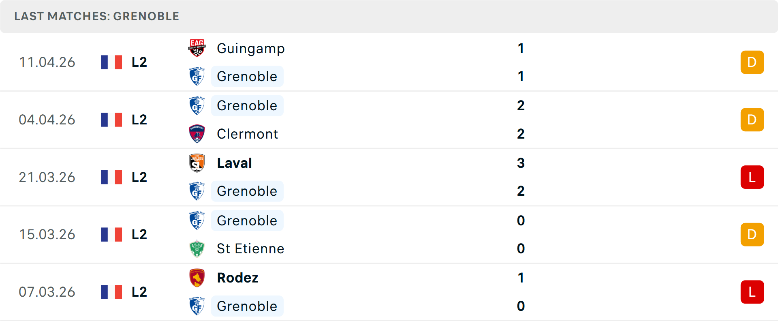Click the Guingamp club crest
This screenshot has height=321, width=778.
point(197,48)
